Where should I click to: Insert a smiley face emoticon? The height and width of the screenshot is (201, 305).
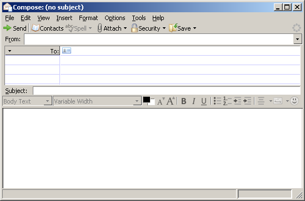click(294, 101)
